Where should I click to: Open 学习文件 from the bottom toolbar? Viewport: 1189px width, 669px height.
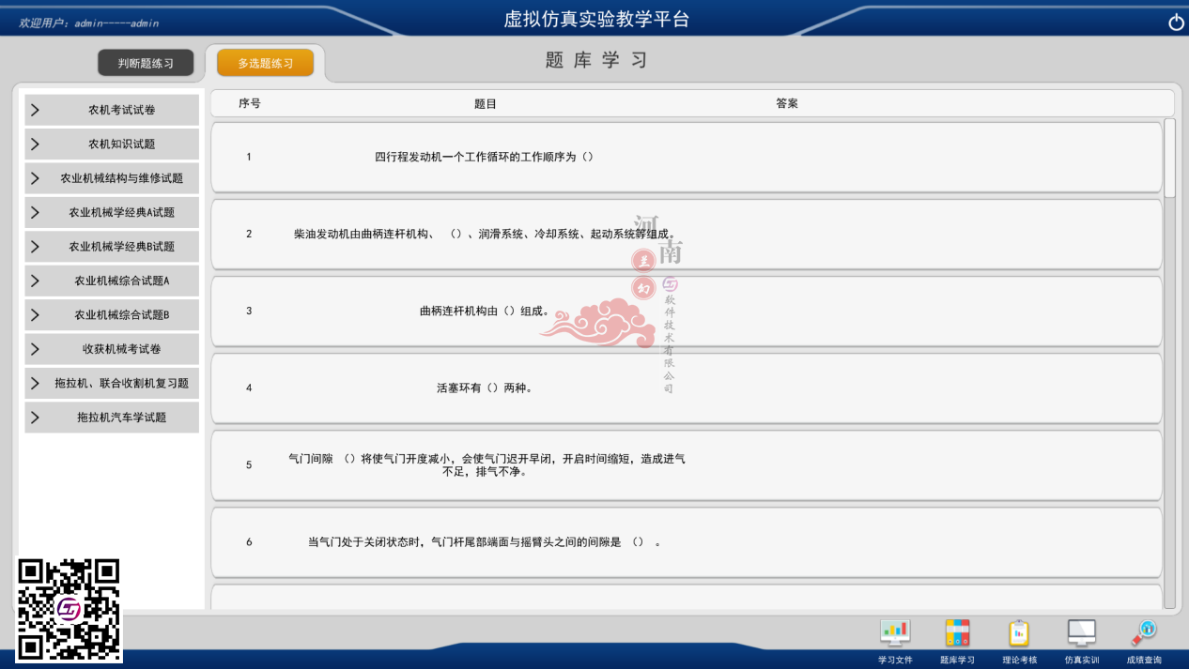[894, 638]
